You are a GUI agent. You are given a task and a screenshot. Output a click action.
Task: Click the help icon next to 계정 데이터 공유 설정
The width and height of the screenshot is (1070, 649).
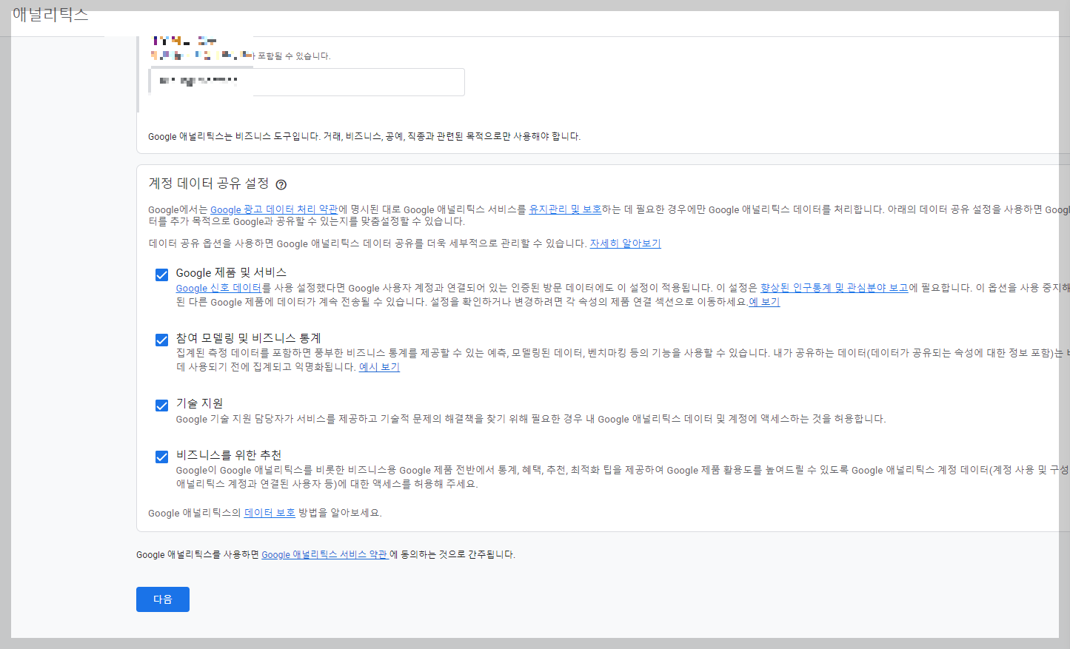(281, 184)
